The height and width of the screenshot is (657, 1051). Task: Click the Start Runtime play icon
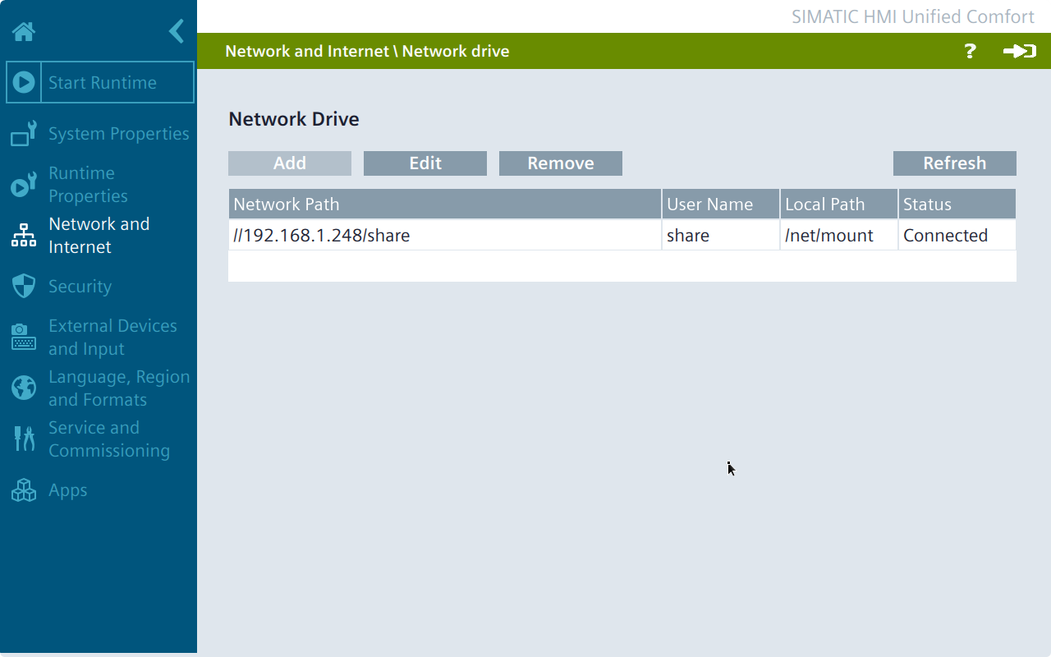(x=24, y=82)
